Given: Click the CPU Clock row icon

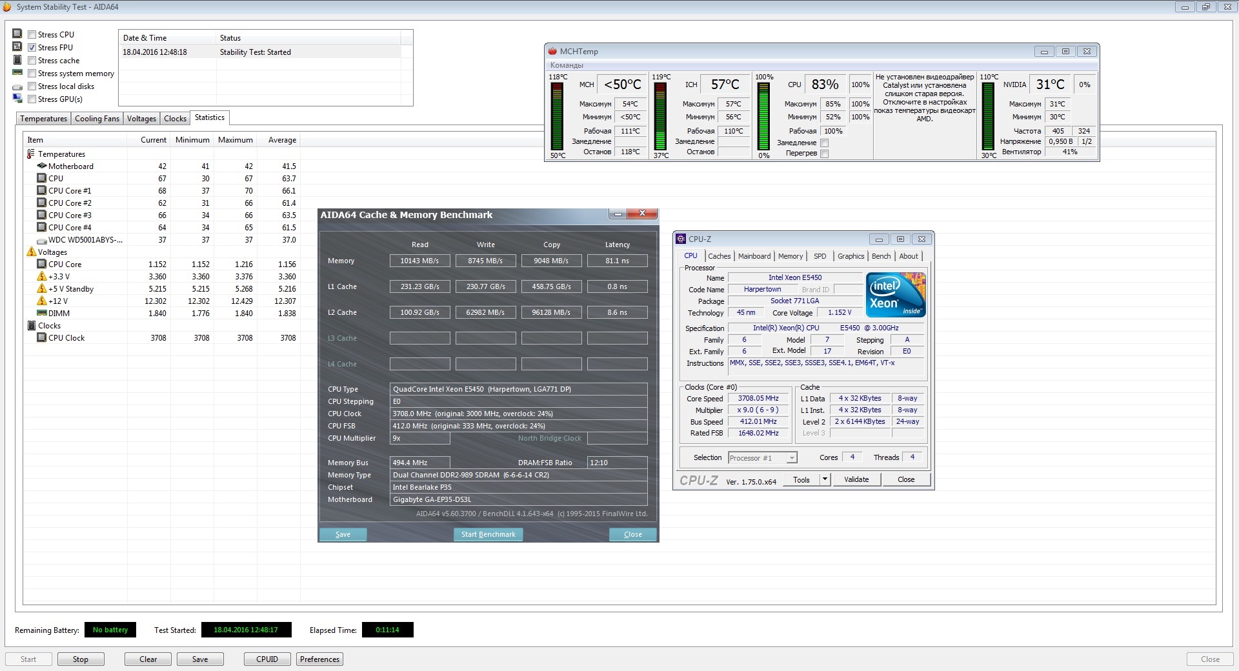Looking at the screenshot, I should tap(42, 337).
